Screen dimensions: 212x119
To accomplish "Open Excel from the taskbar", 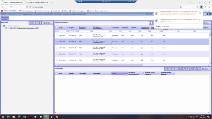I will point(25,117).
